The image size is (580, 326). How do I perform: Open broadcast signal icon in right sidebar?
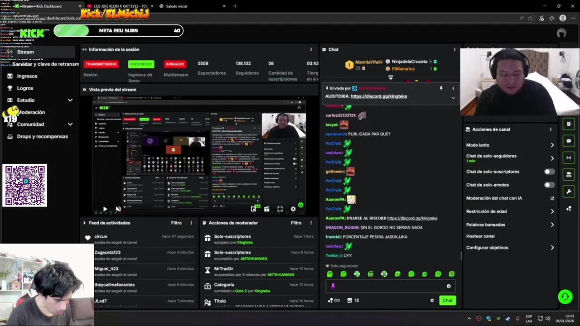click(569, 158)
